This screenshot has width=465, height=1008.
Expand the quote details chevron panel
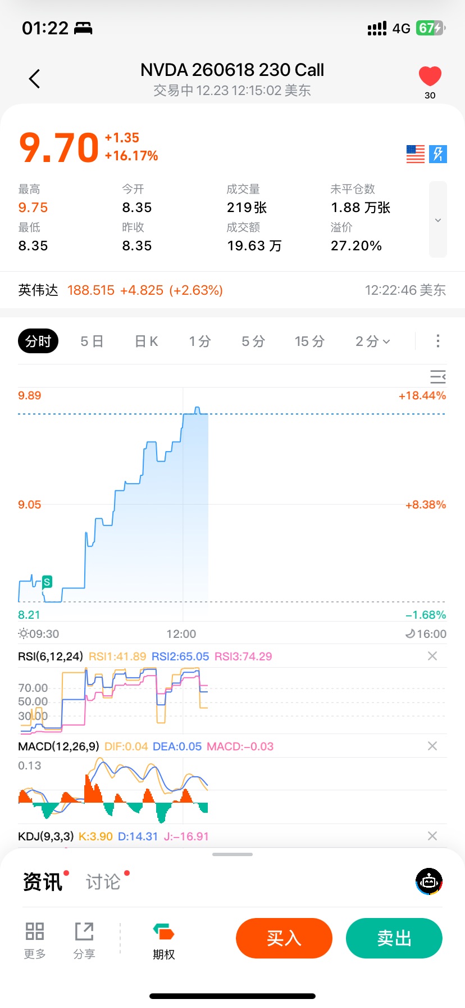[x=438, y=220]
